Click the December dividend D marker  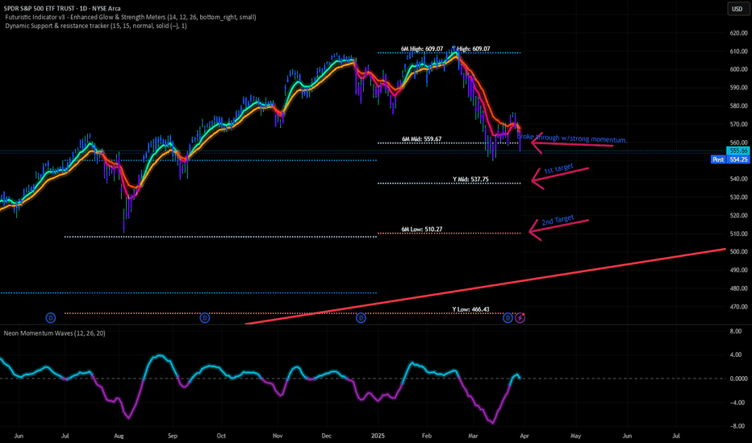pos(361,317)
